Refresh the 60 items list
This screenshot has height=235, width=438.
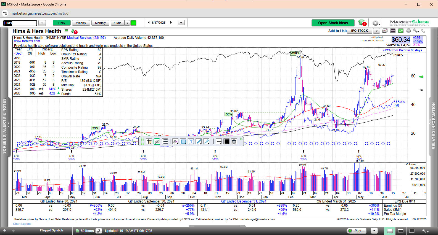99,231
